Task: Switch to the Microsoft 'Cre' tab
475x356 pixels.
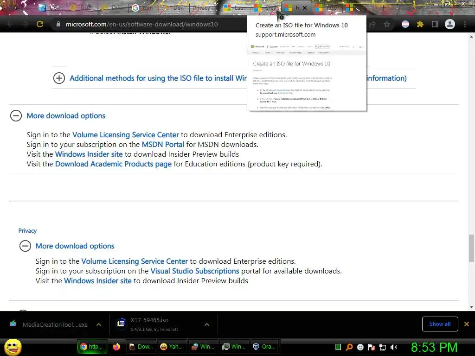Action: [x=265, y=8]
